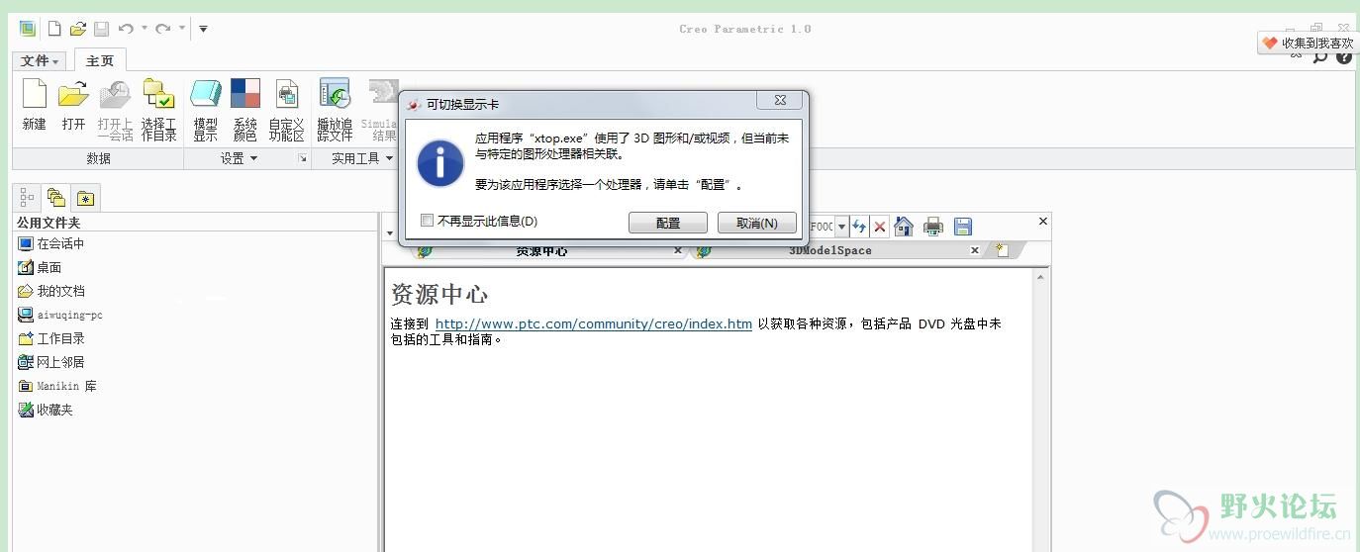Click the 设置 group dialog launcher arrow
The width and height of the screenshot is (1360, 552).
click(x=303, y=158)
